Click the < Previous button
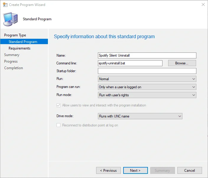 pos(108,171)
